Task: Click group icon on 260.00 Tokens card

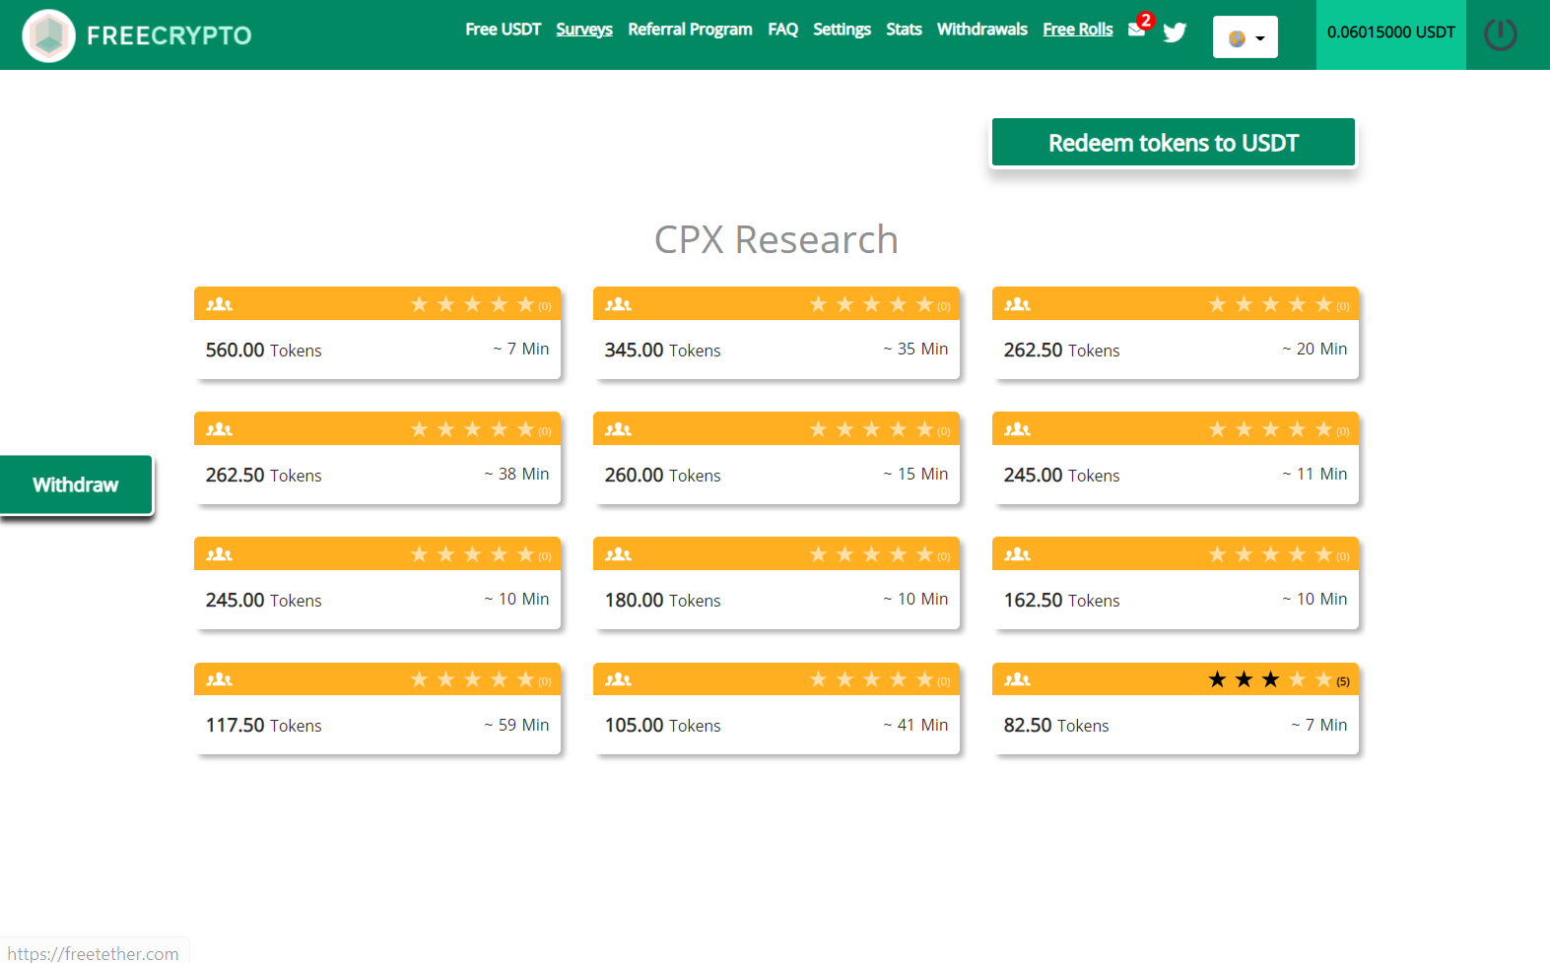Action: [x=618, y=429]
